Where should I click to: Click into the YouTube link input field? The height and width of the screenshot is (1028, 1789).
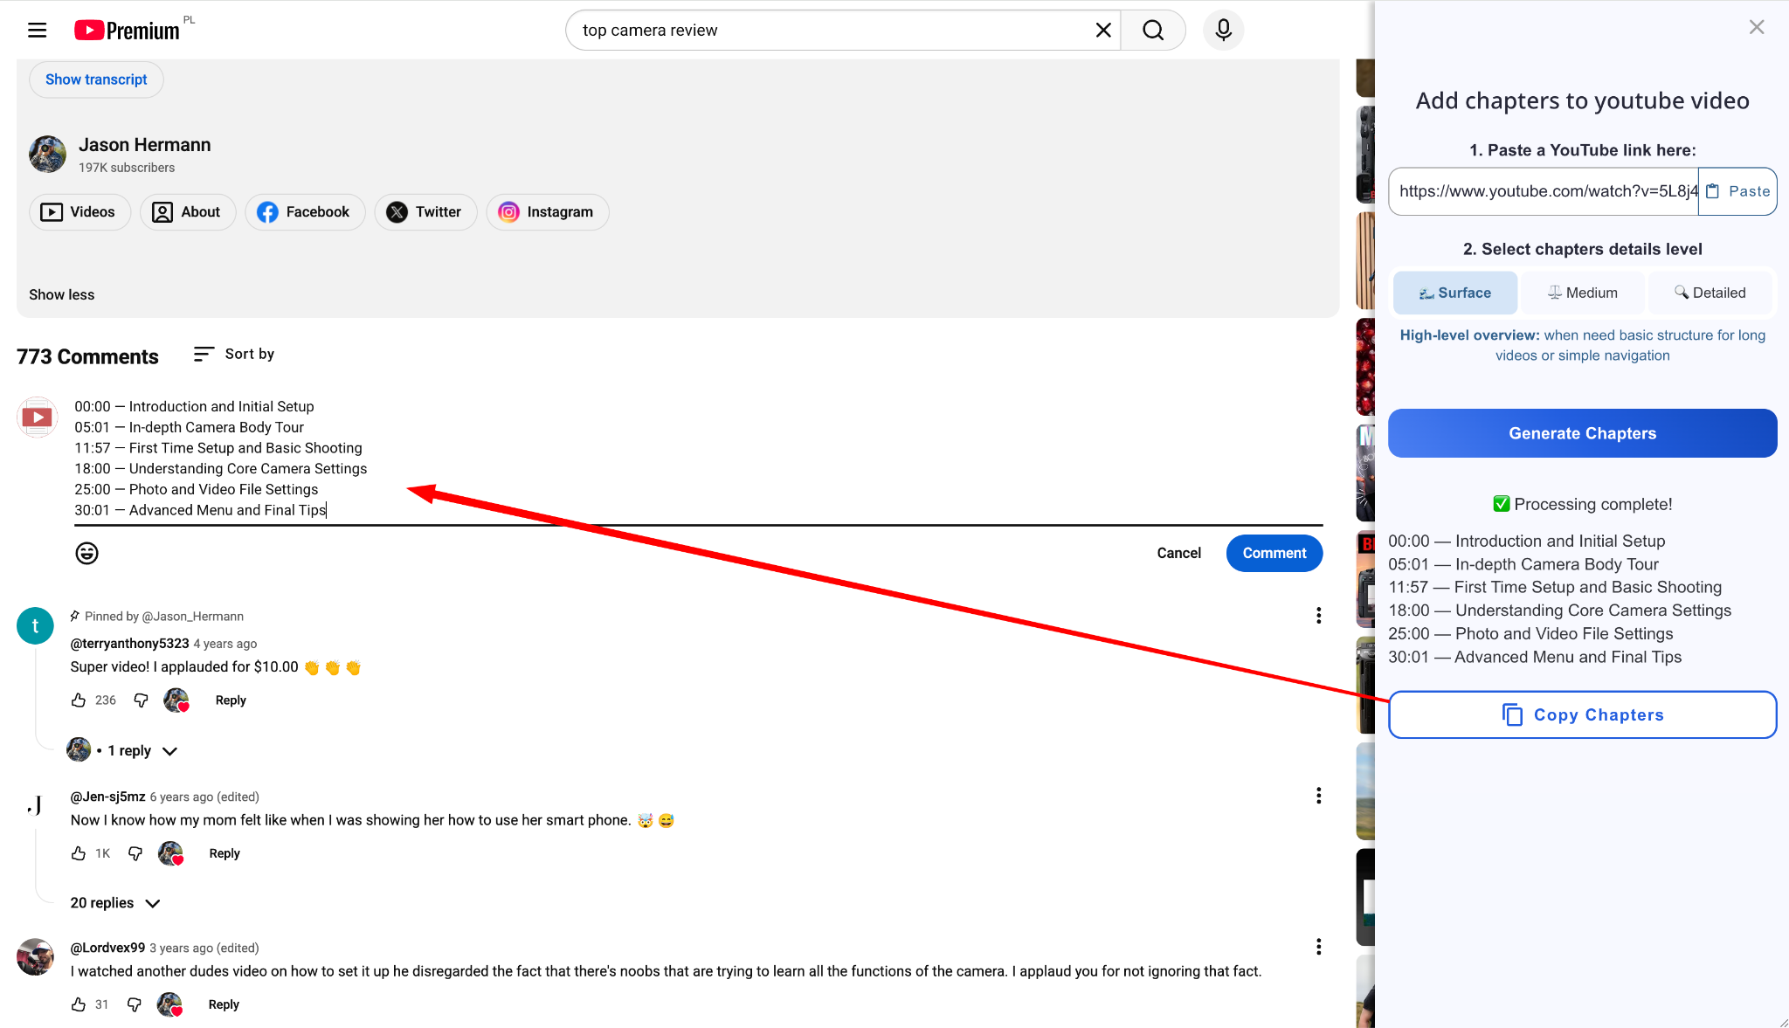click(1543, 191)
